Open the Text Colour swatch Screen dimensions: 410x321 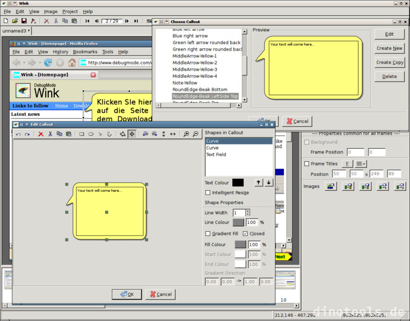click(x=238, y=183)
